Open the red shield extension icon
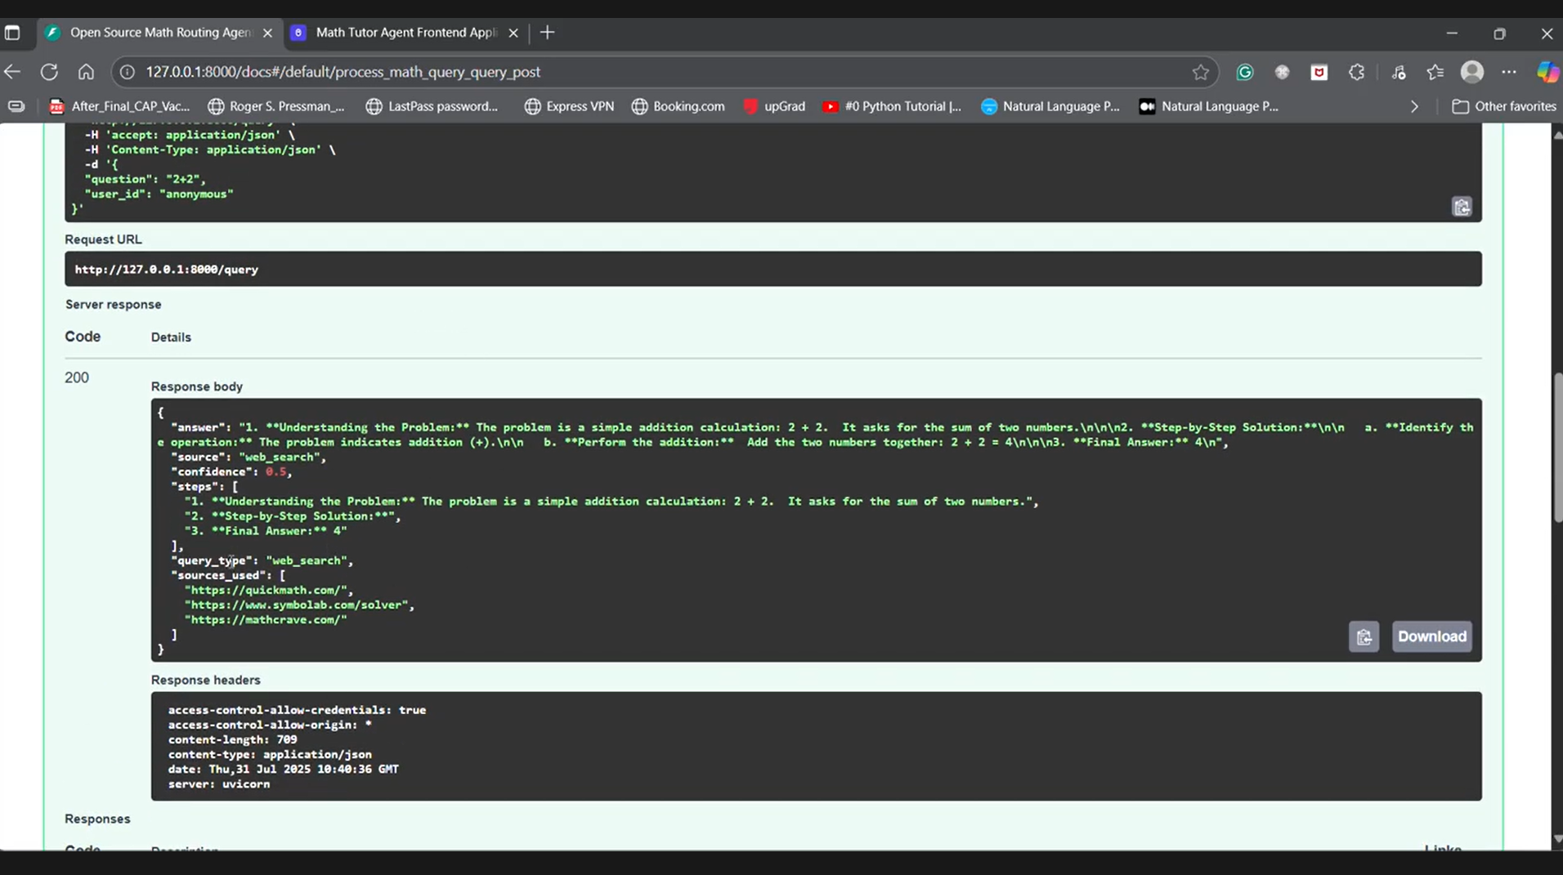 pos(1319,72)
